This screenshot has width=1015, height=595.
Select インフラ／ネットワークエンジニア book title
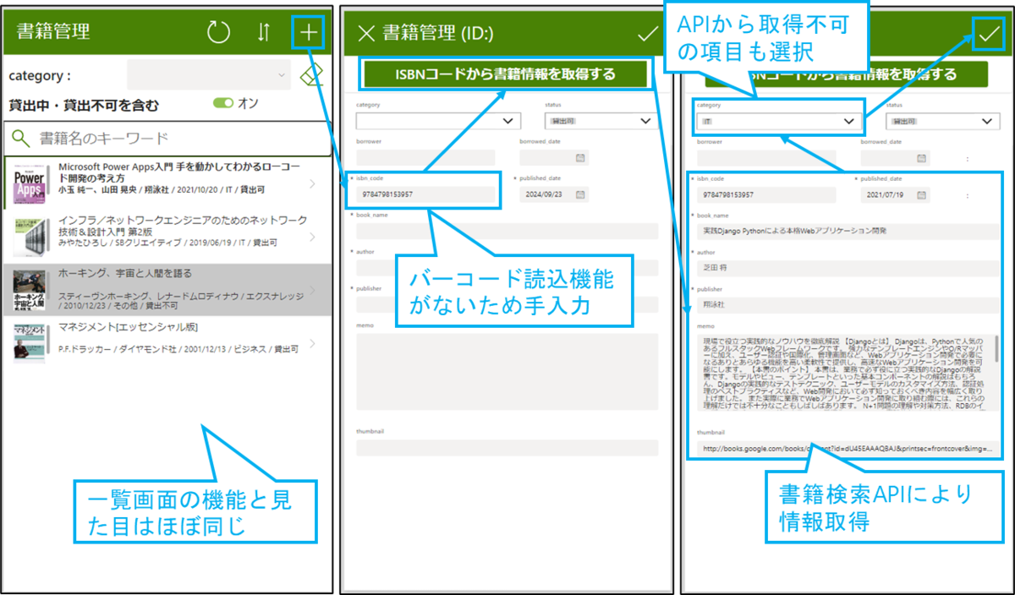(183, 226)
